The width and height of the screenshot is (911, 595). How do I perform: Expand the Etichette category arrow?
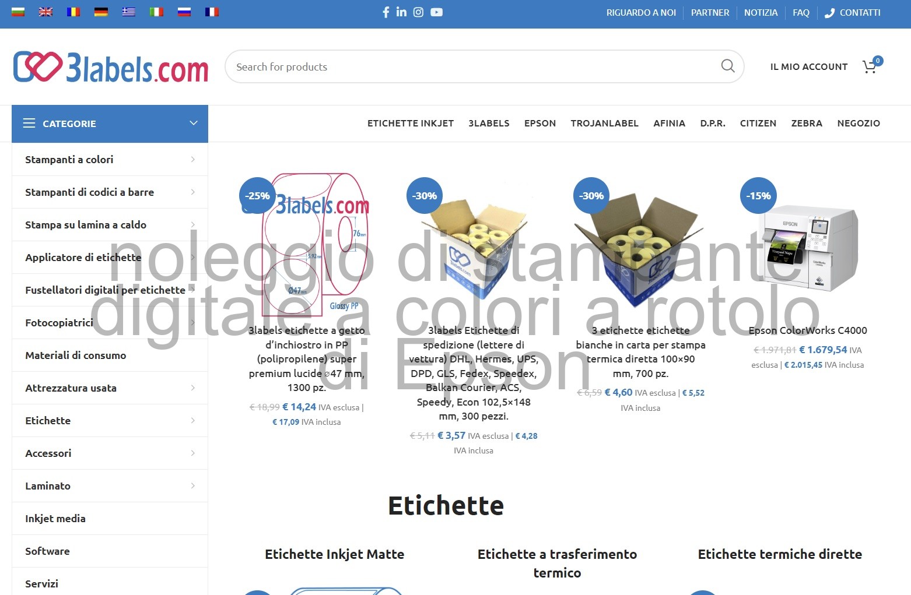coord(193,420)
